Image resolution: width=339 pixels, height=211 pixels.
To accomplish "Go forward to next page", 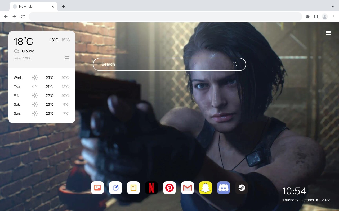I will pyautogui.click(x=14, y=17).
